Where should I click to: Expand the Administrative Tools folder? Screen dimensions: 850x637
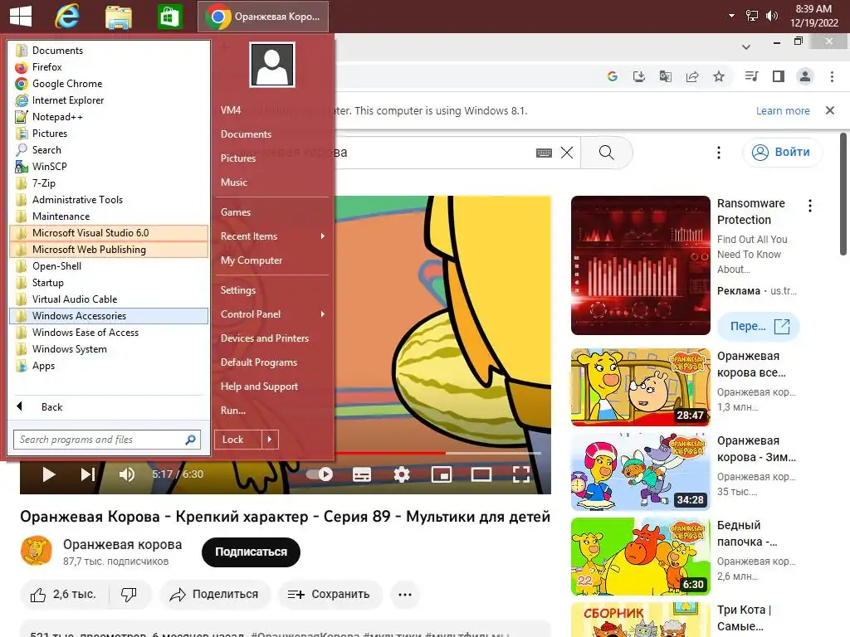tap(109, 200)
